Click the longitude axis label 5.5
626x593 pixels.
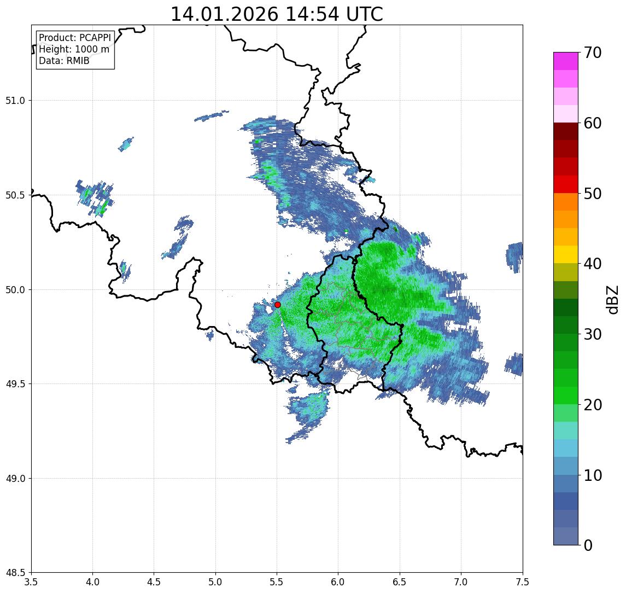277,582
